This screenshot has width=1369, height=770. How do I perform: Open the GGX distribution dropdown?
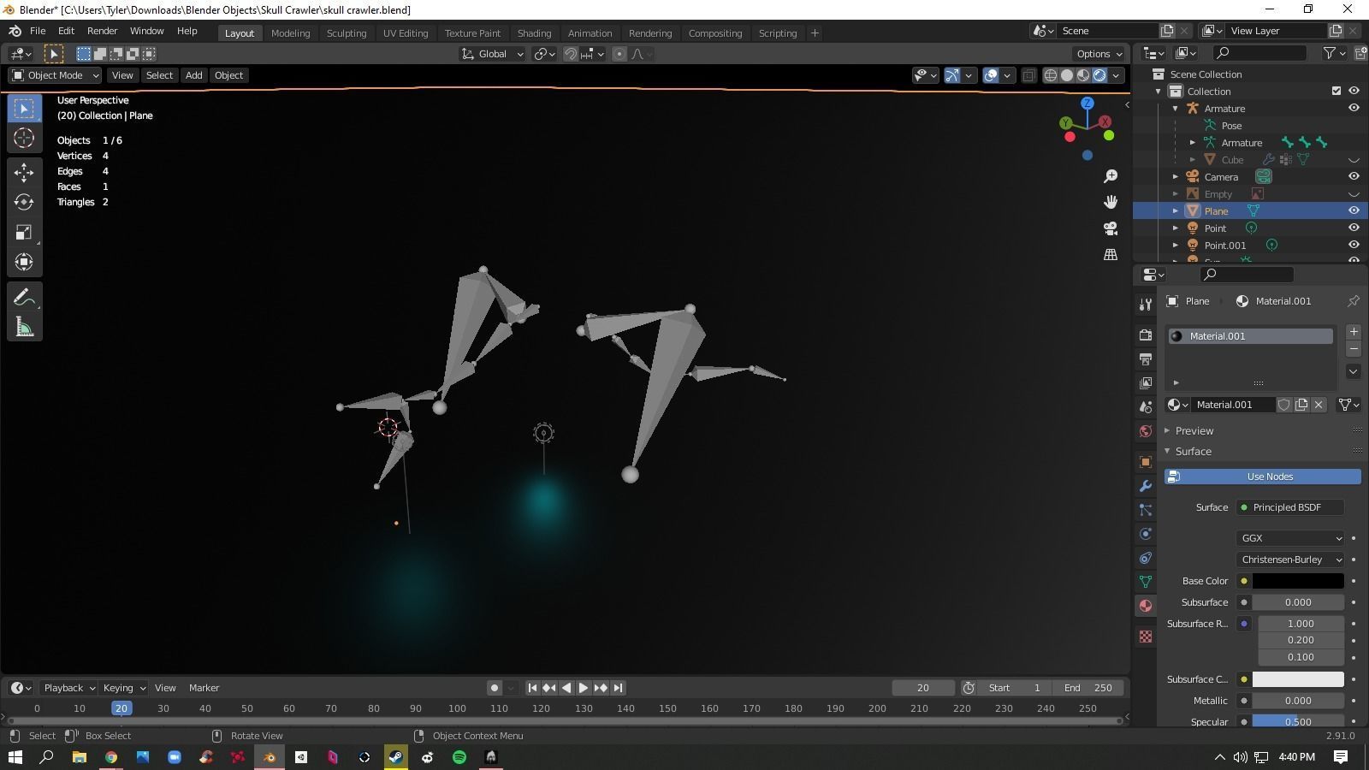(1290, 538)
